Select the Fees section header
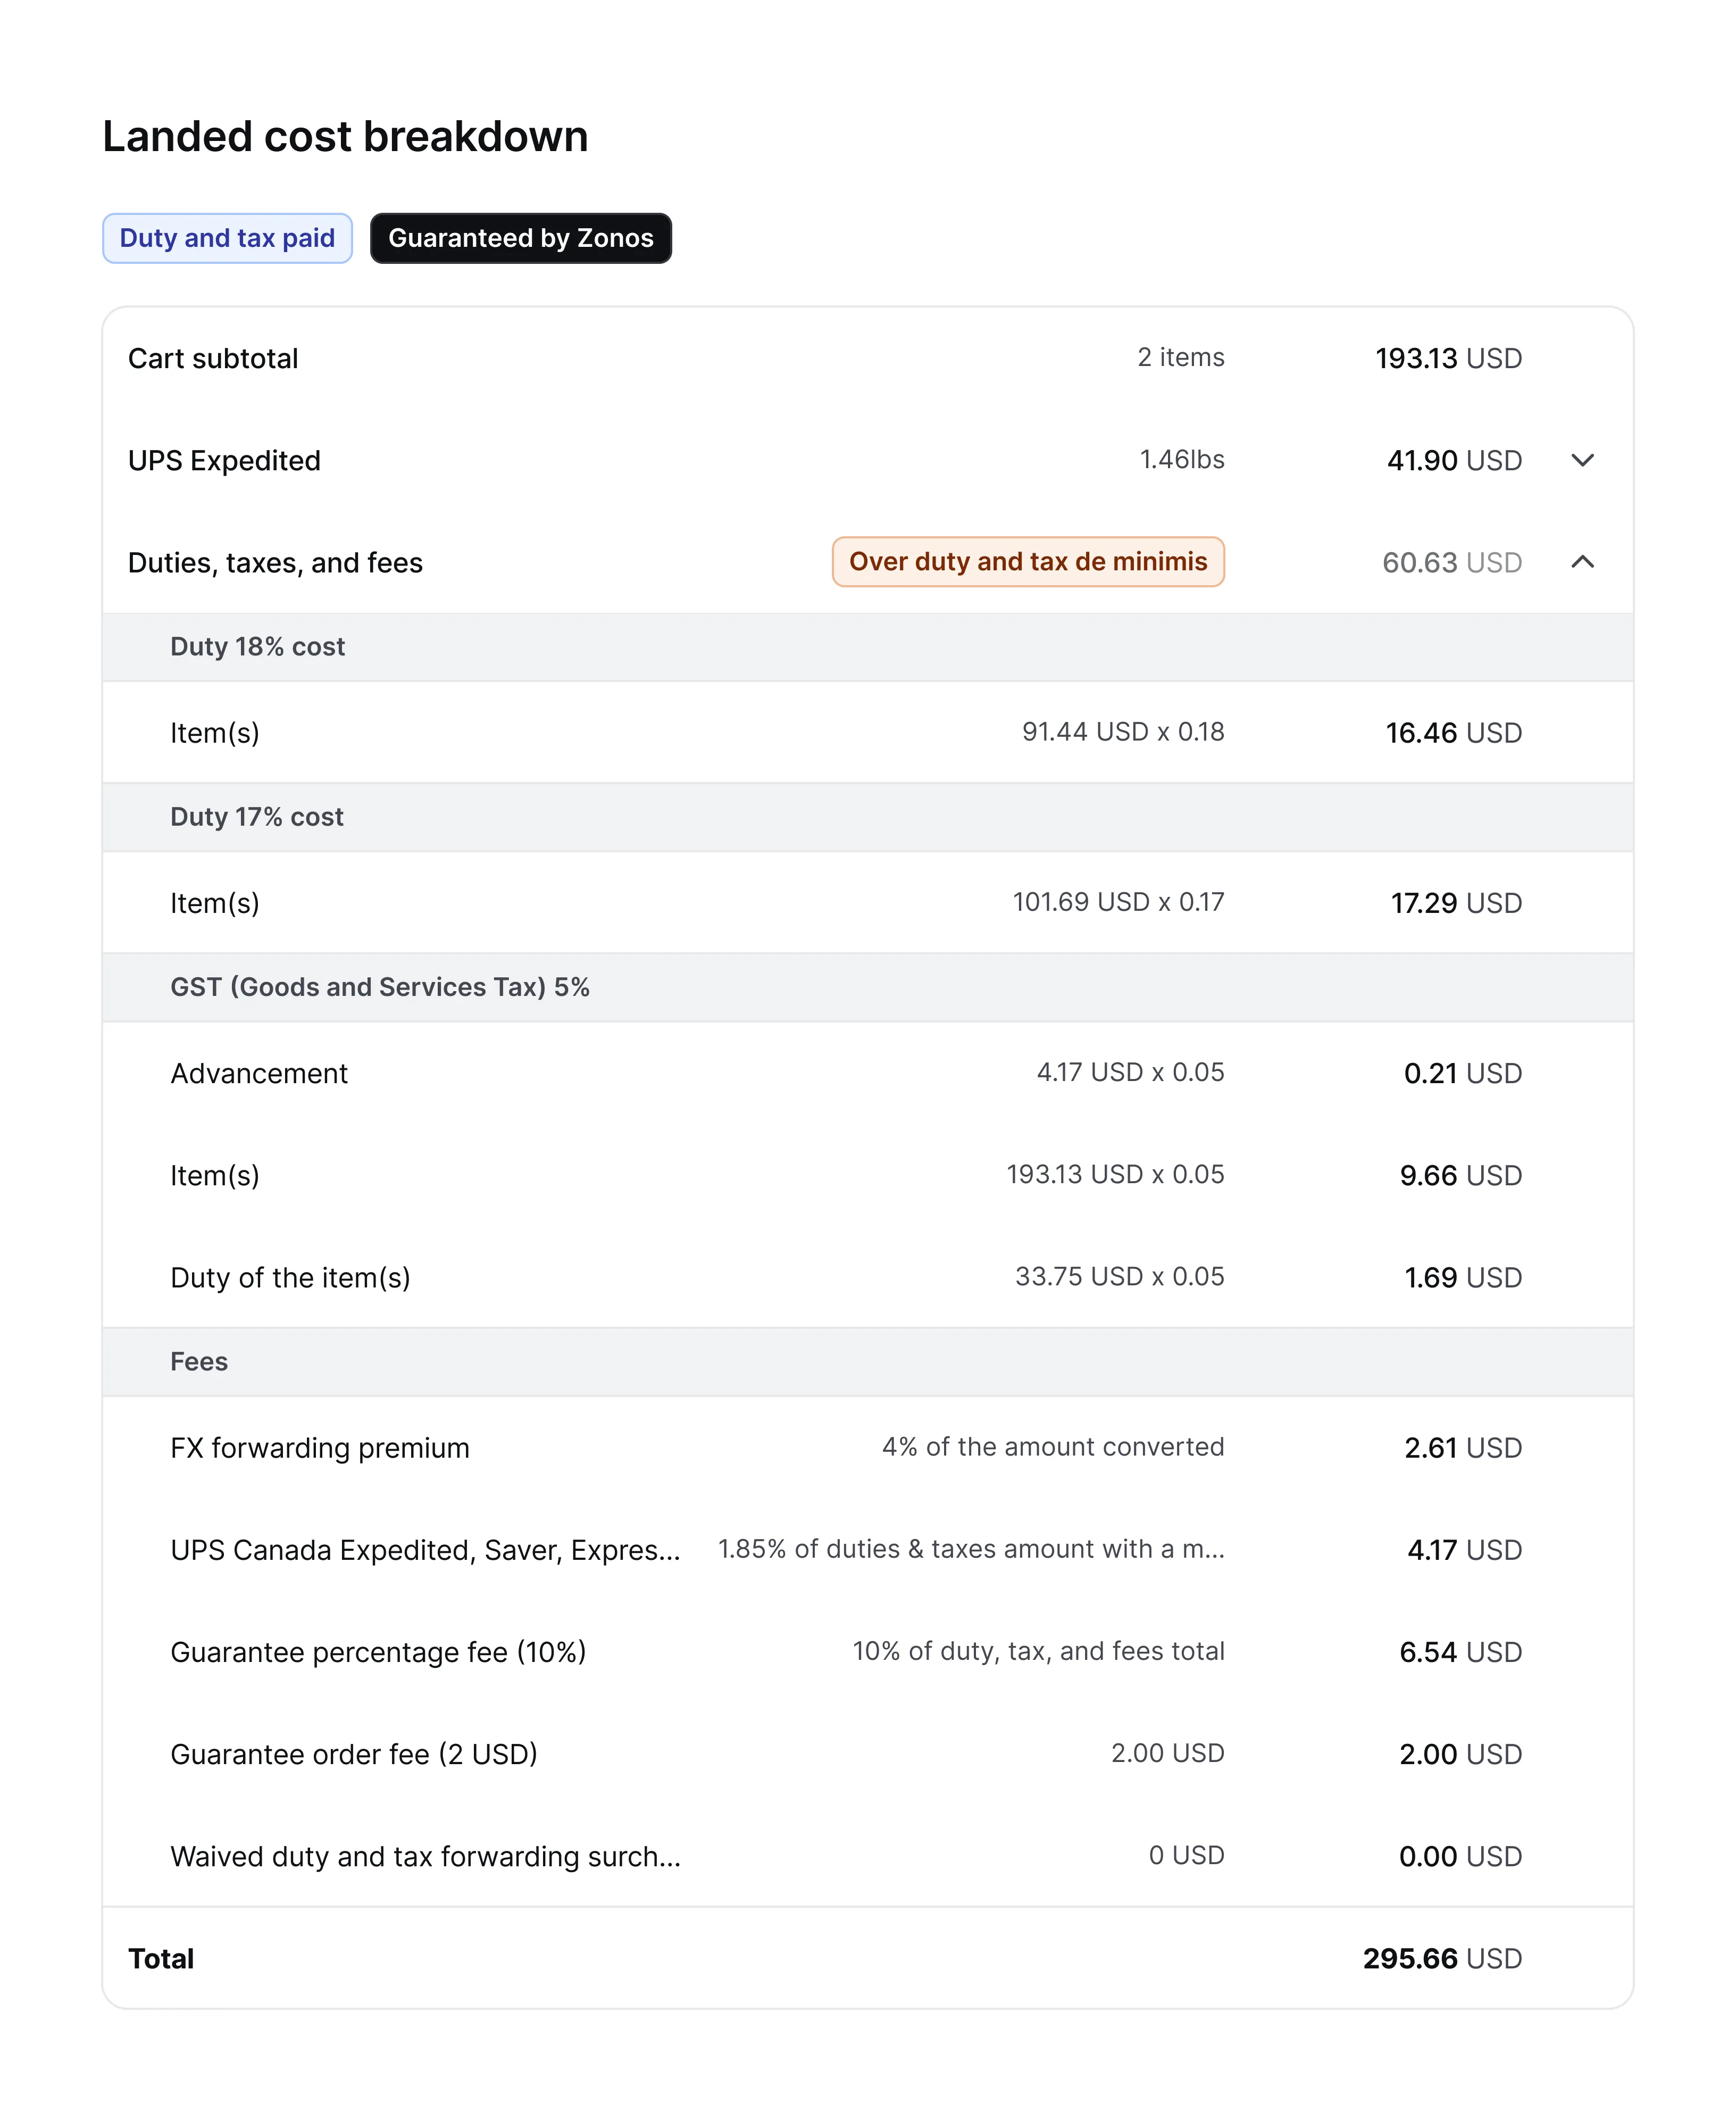Image resolution: width=1736 pixels, height=2111 pixels. coord(198,1361)
